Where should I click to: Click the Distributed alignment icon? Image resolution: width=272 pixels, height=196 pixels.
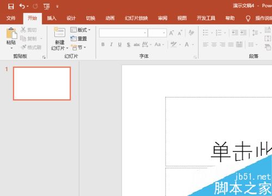(x=239, y=45)
